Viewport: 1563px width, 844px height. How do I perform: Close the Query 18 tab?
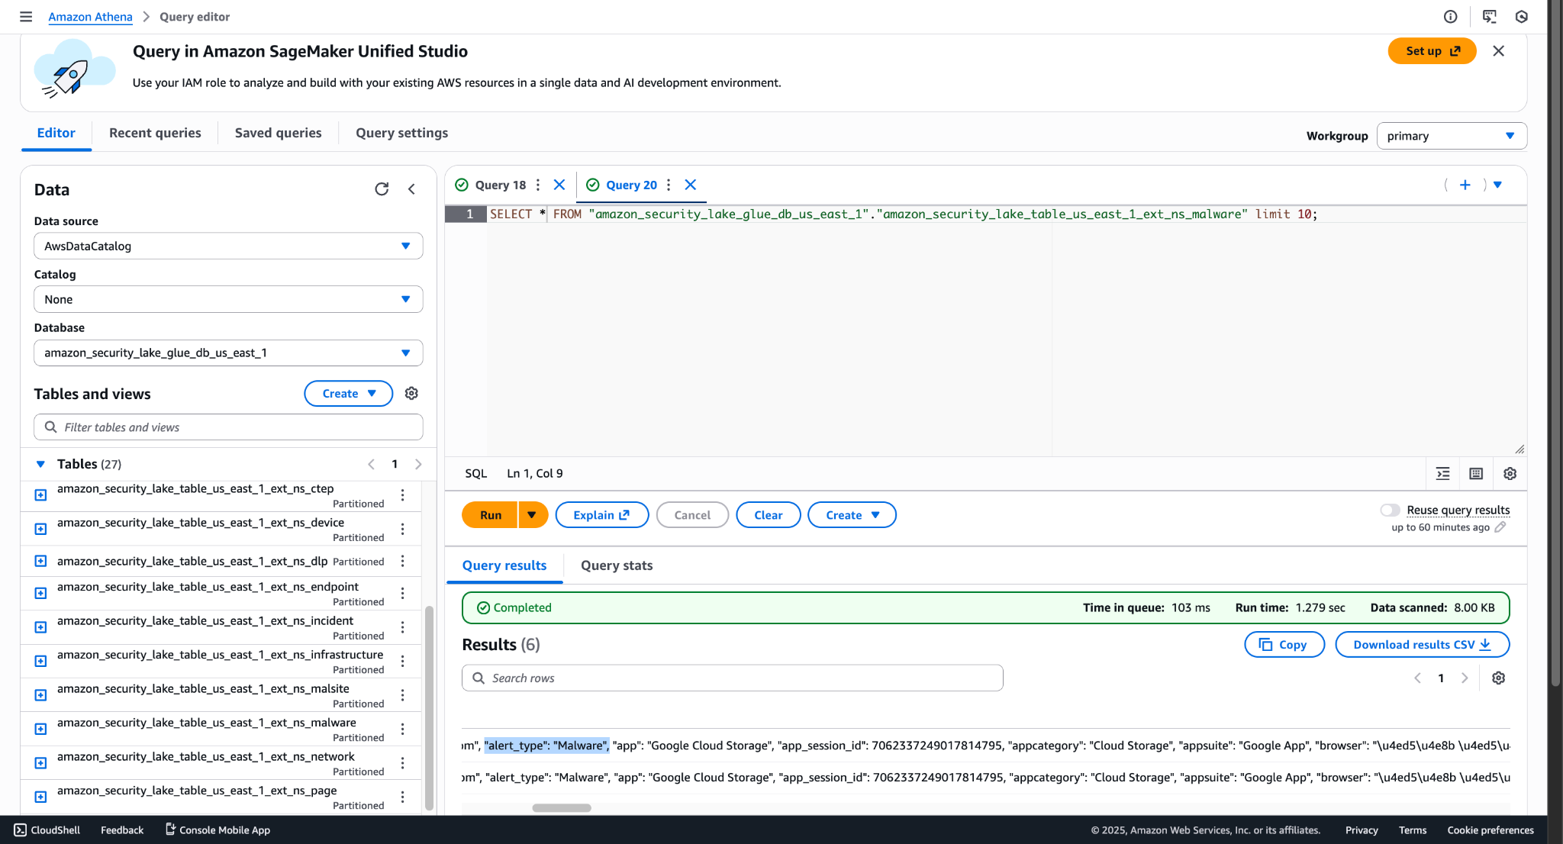coord(559,185)
